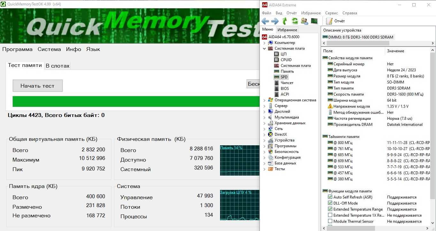Click the users icon in AIDA64 toolbar
Image resolution: width=436 pixels, height=231 pixels.
(x=304, y=21)
